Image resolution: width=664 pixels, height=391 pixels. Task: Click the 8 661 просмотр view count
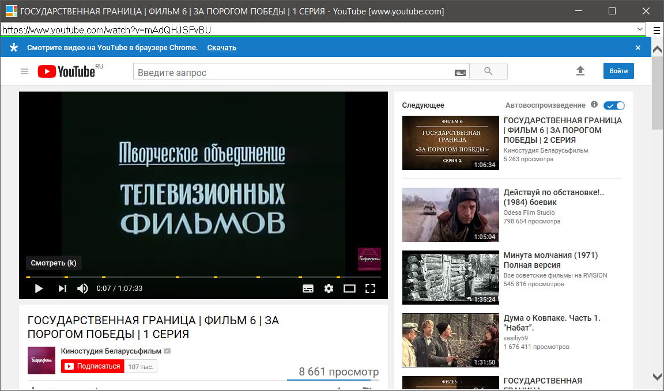click(x=338, y=371)
